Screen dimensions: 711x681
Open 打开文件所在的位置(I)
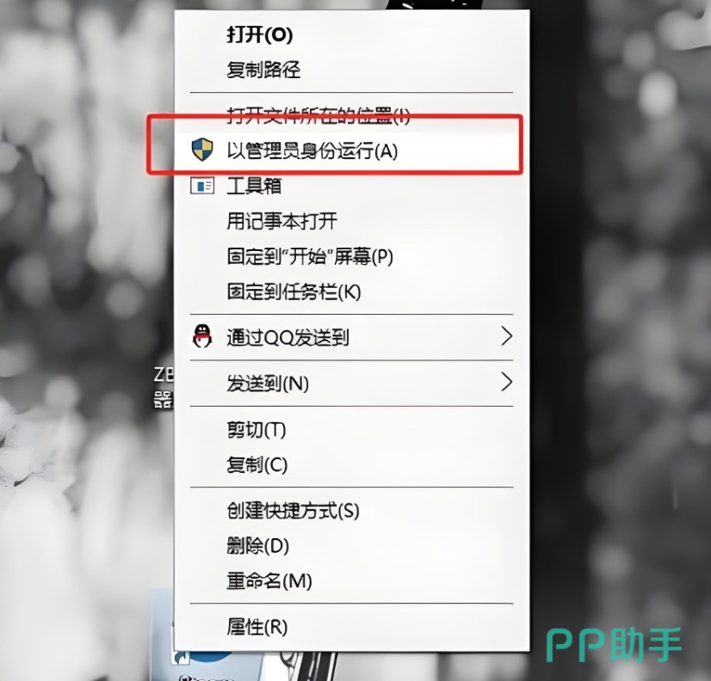point(318,116)
